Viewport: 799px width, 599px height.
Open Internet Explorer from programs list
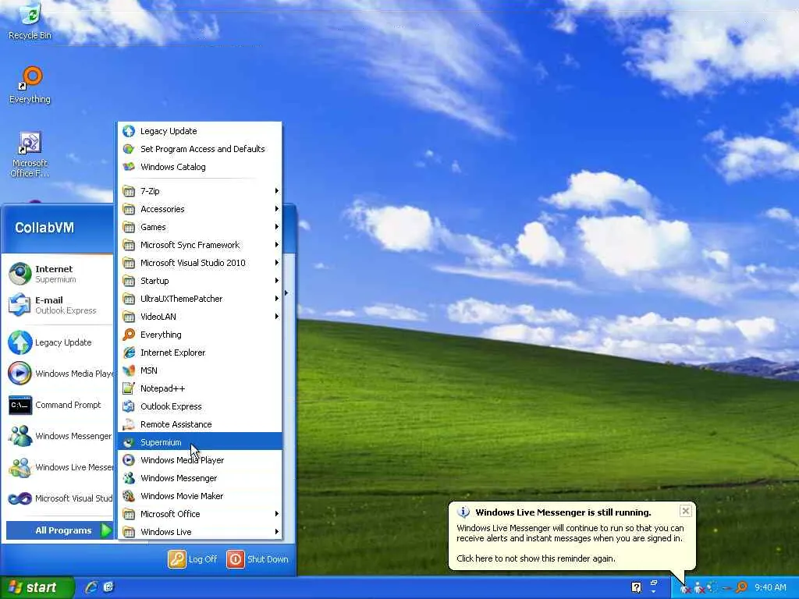click(x=199, y=353)
